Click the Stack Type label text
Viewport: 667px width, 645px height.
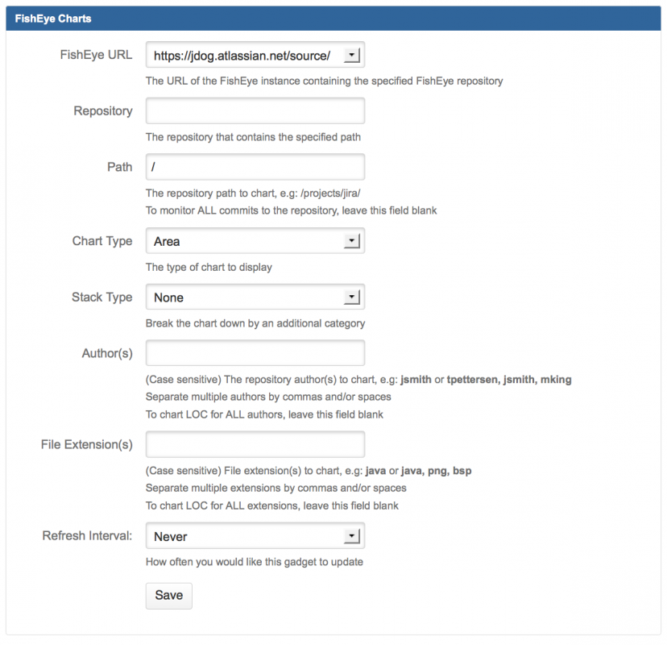(x=102, y=298)
